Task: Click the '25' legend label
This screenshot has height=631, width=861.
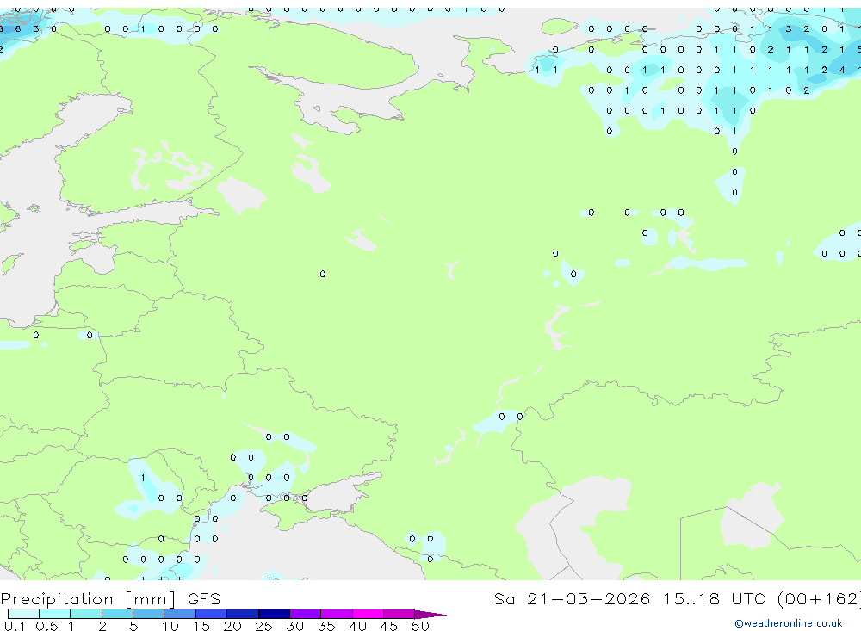Action: [263, 626]
